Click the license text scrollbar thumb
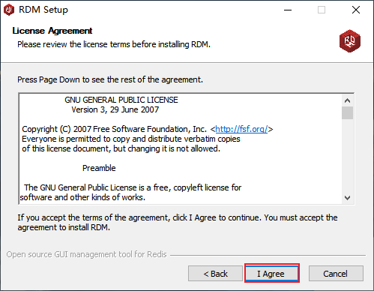The height and width of the screenshot is (291, 374). (x=347, y=113)
